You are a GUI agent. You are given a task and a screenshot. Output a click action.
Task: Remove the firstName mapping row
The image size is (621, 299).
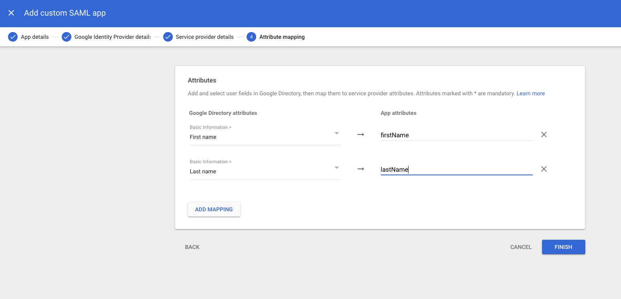(x=544, y=134)
